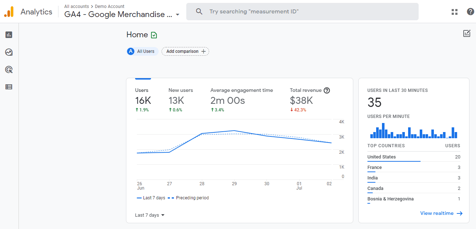This screenshot has width=476, height=229.
Task: Click the Google Analytics logo
Action: point(9,12)
